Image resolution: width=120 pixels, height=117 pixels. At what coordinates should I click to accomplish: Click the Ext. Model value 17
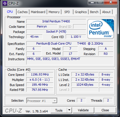pyautogui.click(x=70, y=54)
